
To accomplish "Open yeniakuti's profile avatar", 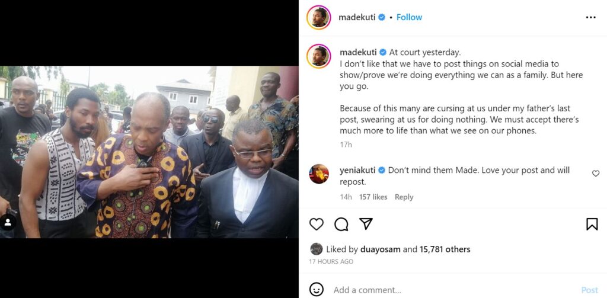I will [319, 174].
